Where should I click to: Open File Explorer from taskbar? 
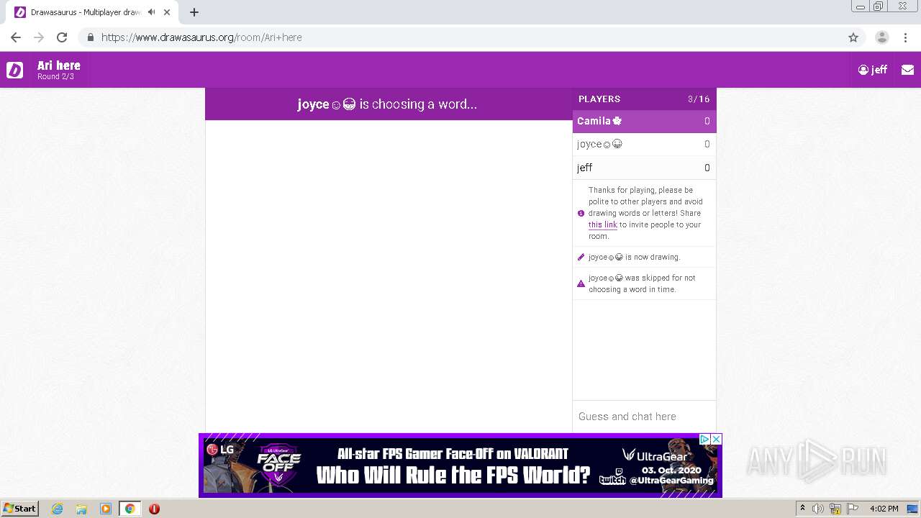(x=81, y=509)
